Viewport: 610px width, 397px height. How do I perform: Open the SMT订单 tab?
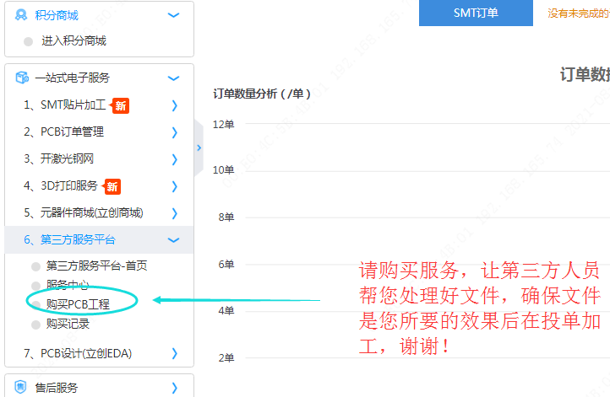pos(476,13)
